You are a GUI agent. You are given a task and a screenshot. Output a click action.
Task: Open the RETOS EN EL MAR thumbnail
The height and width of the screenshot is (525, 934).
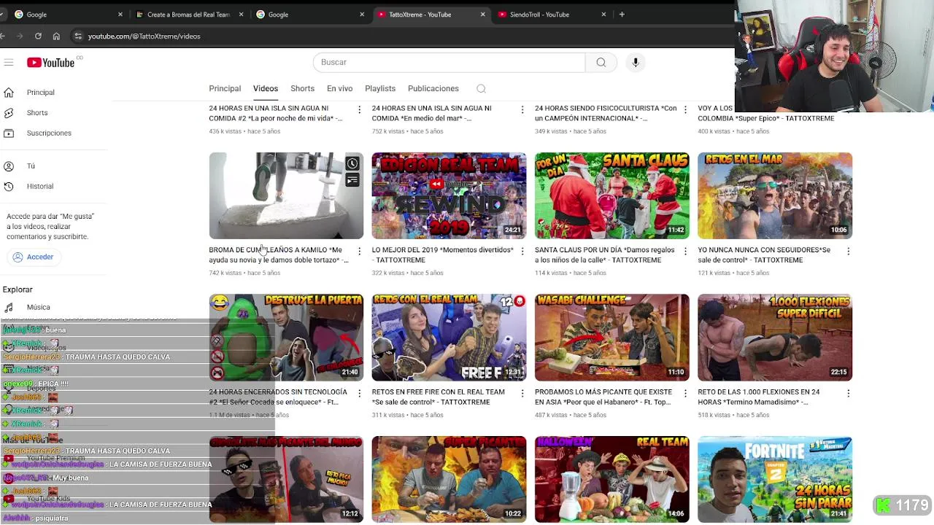[775, 195]
